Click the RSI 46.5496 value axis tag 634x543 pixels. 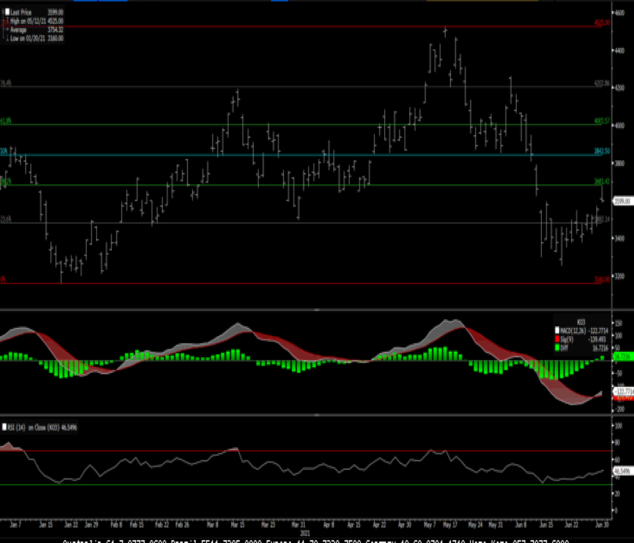(622, 471)
